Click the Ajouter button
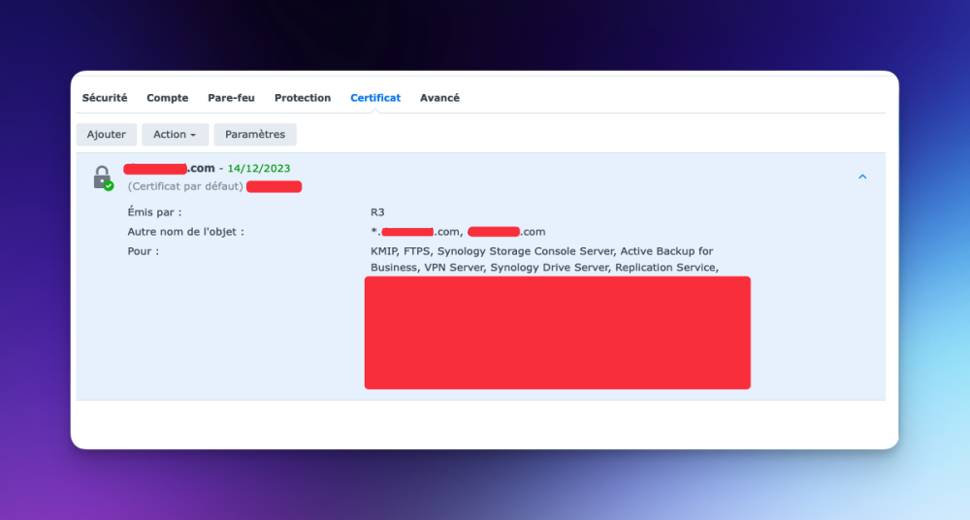This screenshot has height=520, width=970. pyautogui.click(x=107, y=134)
